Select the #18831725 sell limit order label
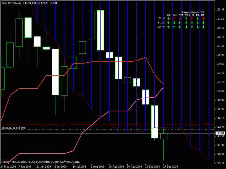 click(14, 128)
